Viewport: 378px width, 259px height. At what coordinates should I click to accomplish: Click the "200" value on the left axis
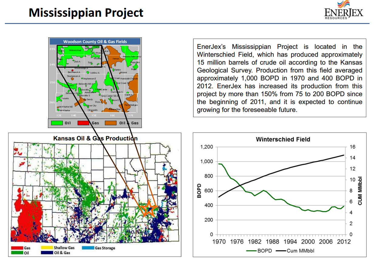point(209,220)
